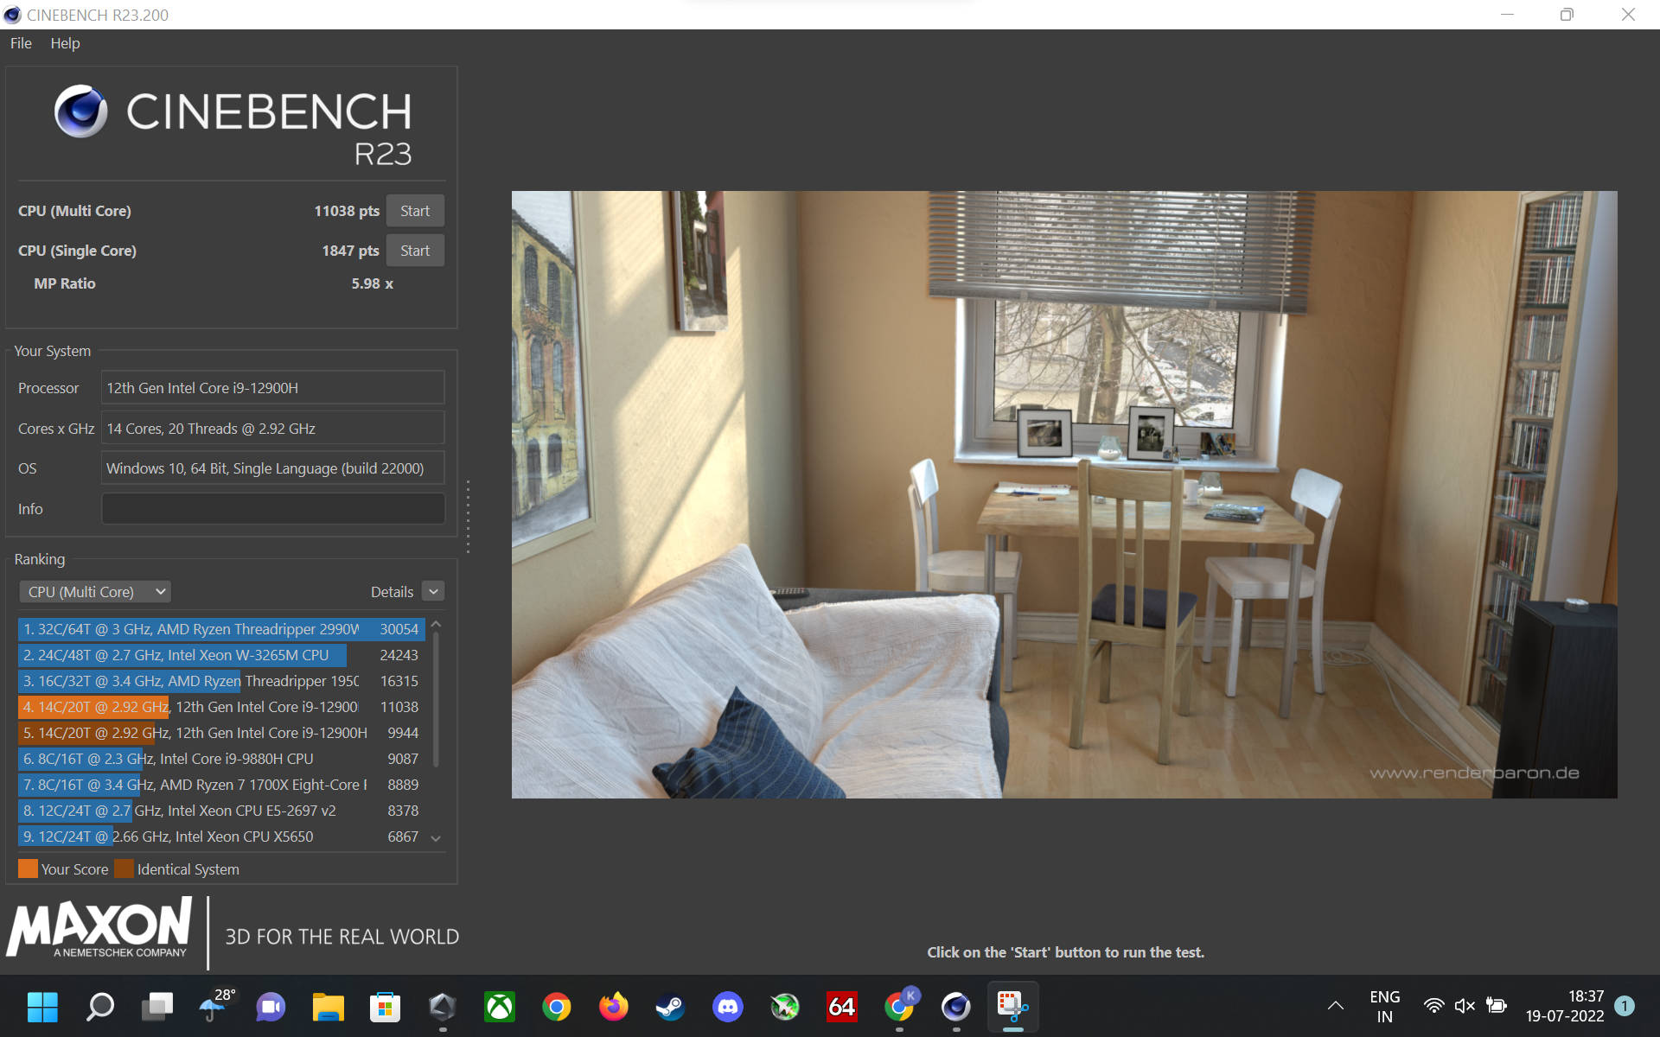
Task: Switch to Cinebench taskbar icon
Action: coord(955,1007)
